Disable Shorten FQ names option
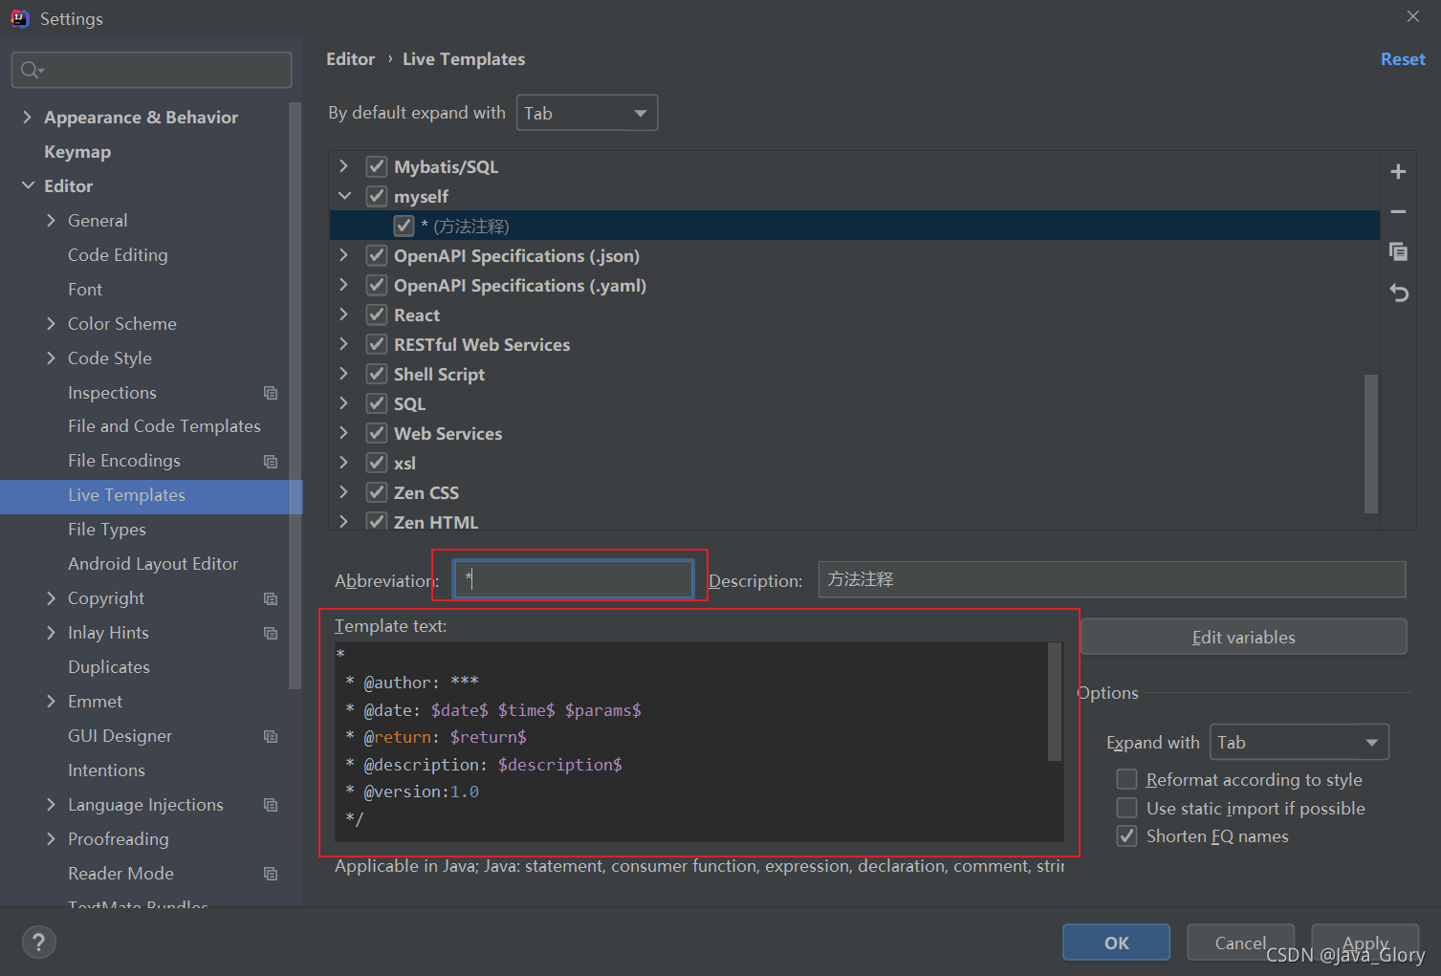The image size is (1441, 976). (1127, 836)
